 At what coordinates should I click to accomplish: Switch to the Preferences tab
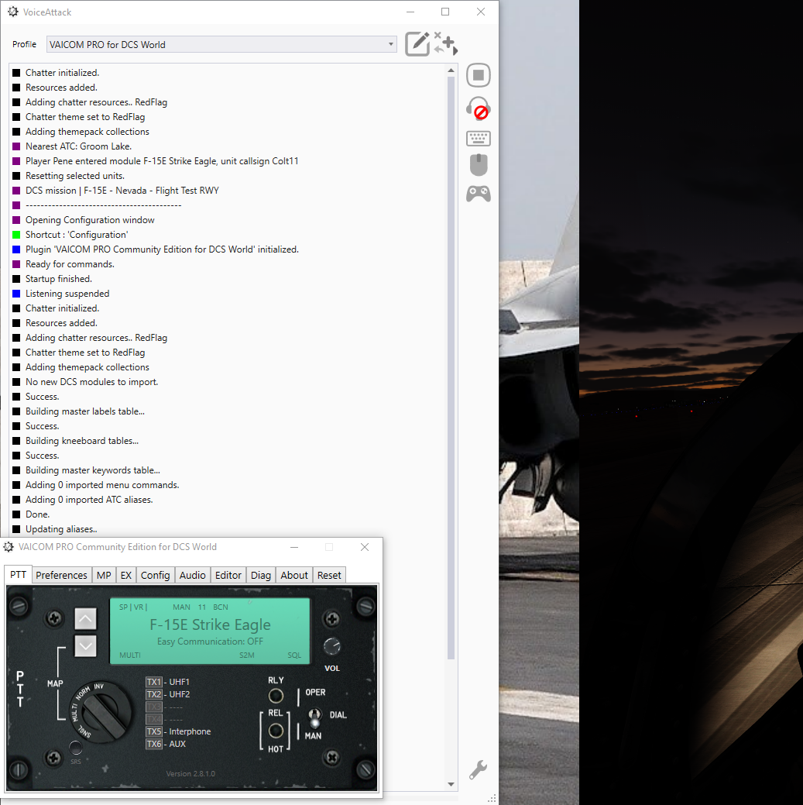[61, 575]
